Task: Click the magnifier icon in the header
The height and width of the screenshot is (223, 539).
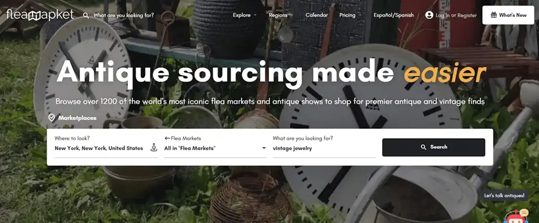Action: [x=86, y=15]
